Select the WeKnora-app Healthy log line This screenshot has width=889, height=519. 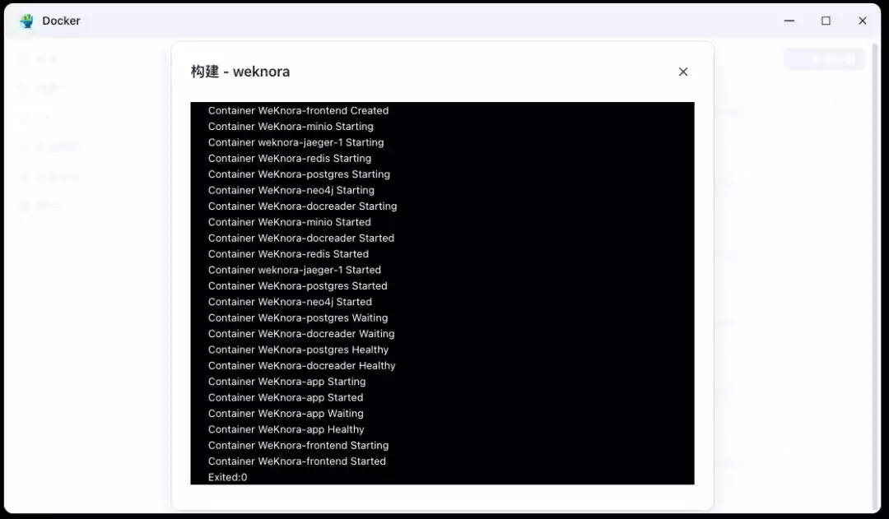286,429
